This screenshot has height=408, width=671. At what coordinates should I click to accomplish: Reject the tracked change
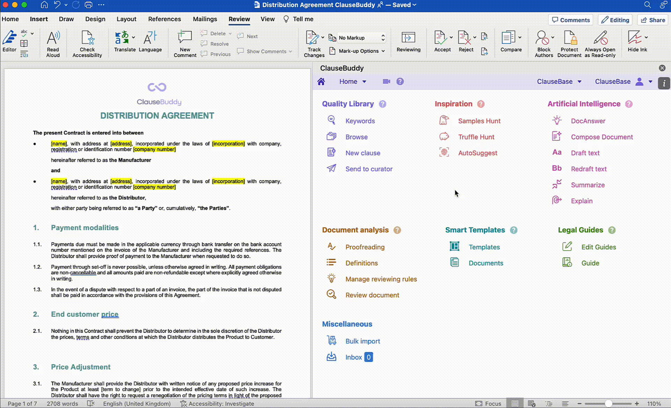click(465, 41)
